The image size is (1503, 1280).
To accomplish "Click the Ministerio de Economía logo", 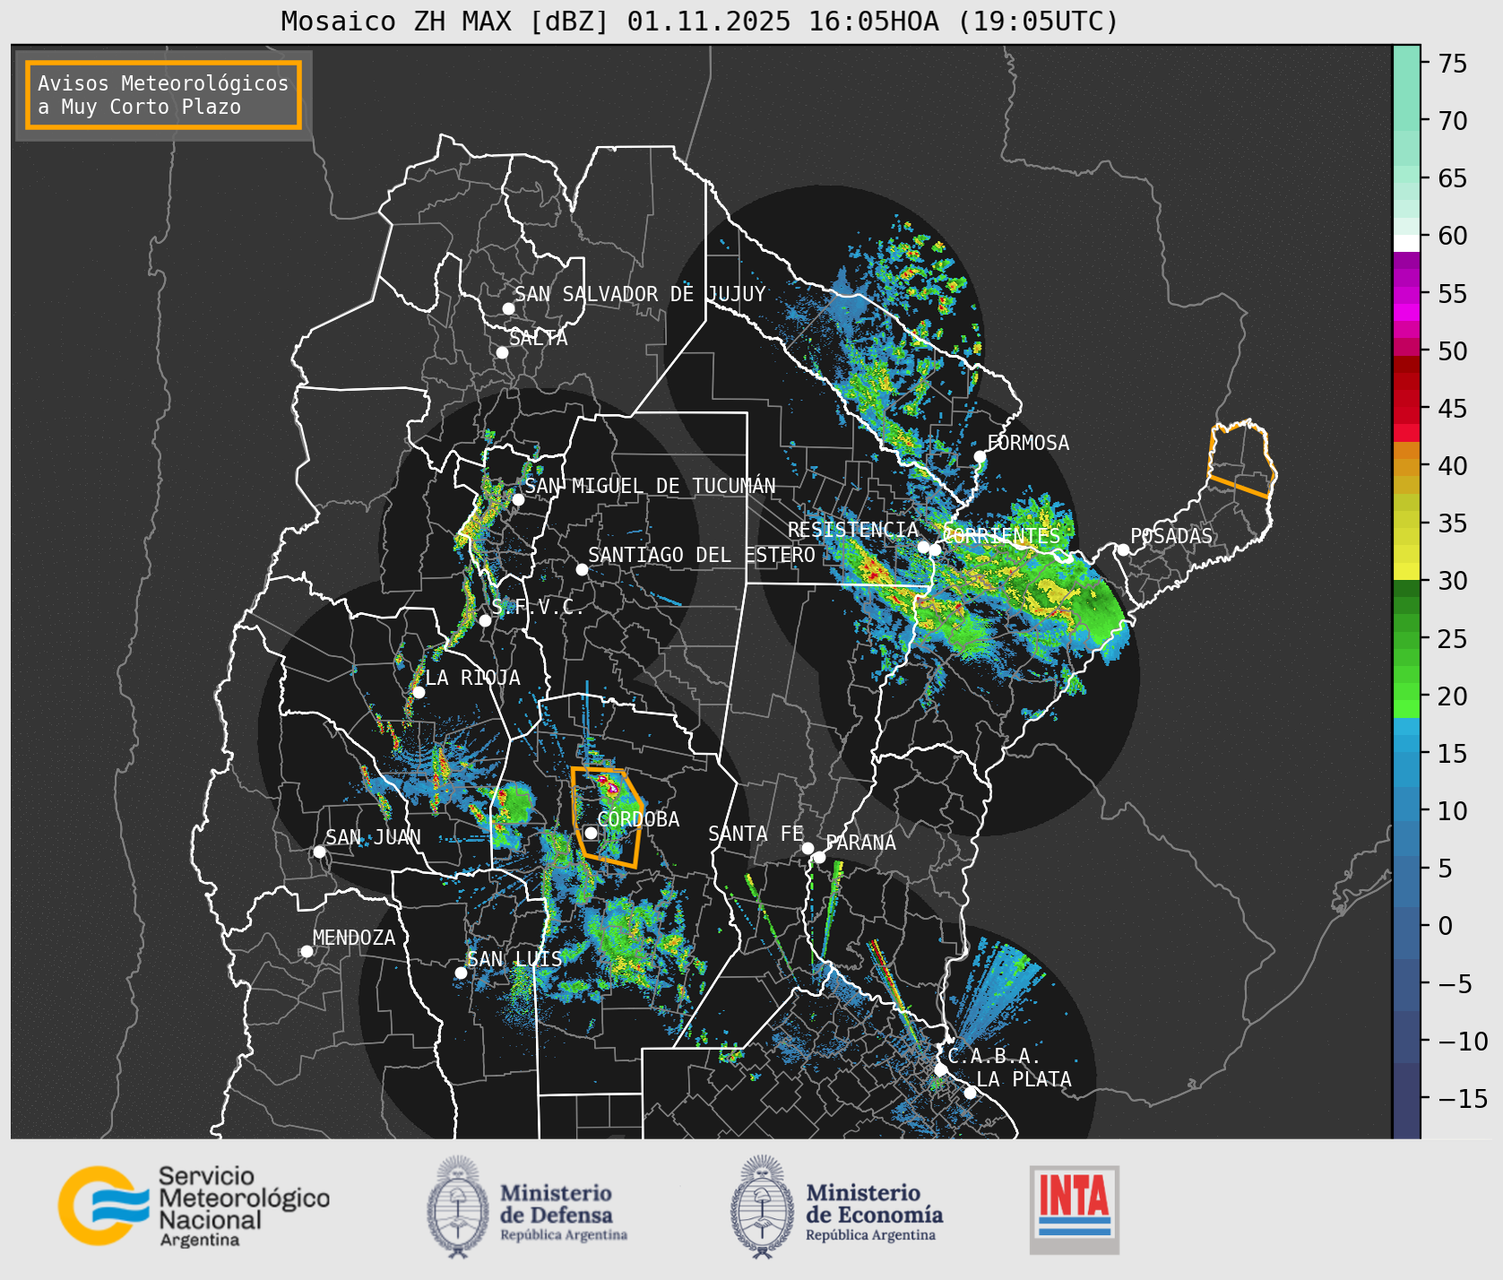I will pos(837,1207).
